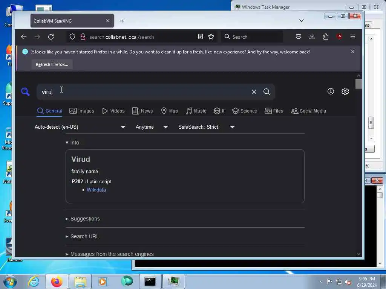Screen dimensions: 386x289
Task: Bookmark this page with the star icon
Action: click(211, 37)
